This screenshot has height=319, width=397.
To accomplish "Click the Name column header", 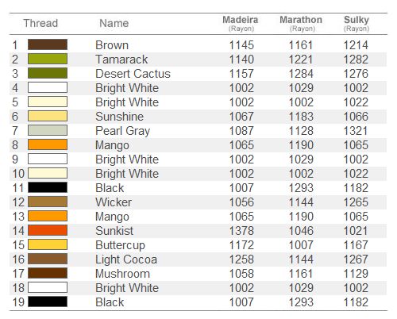I will [114, 23].
